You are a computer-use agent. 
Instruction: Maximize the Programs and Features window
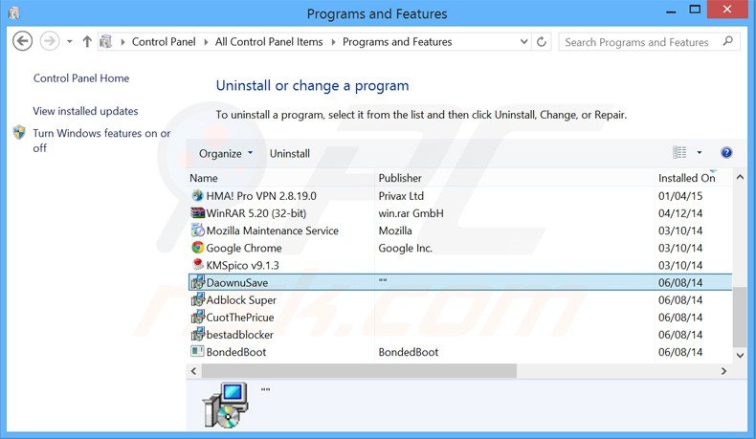695,10
